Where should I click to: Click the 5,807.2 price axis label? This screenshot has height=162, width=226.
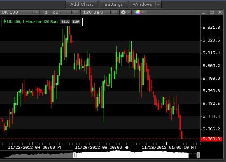coord(211,66)
